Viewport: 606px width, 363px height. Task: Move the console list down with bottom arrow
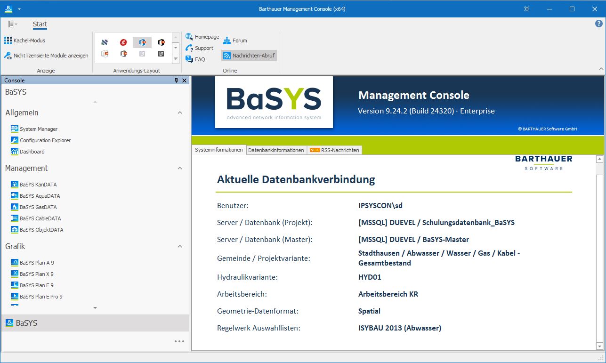click(x=95, y=308)
